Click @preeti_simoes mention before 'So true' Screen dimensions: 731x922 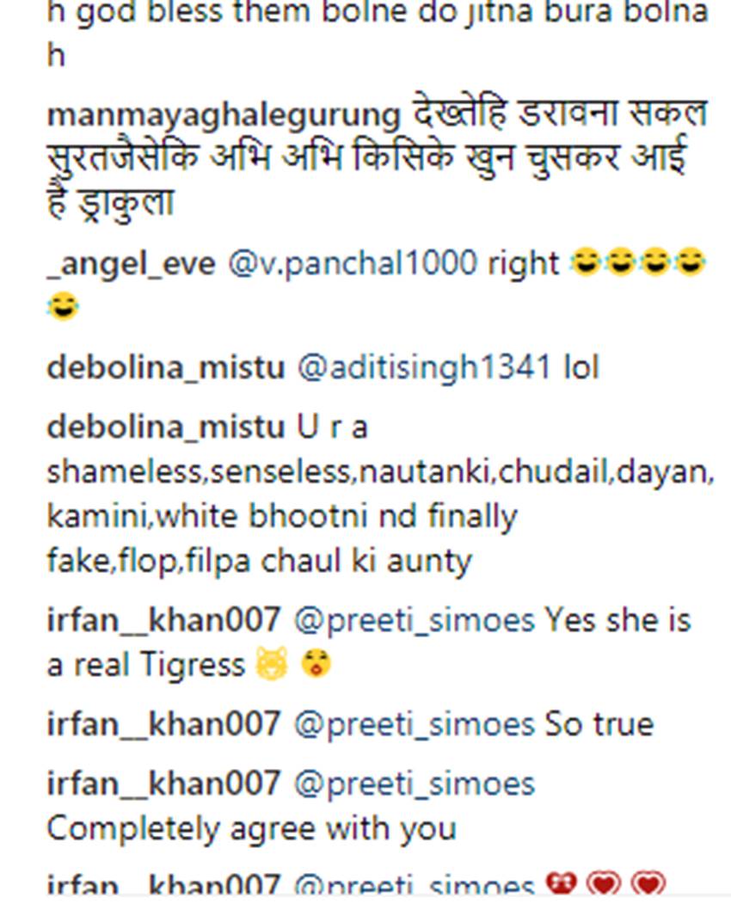pos(414,724)
